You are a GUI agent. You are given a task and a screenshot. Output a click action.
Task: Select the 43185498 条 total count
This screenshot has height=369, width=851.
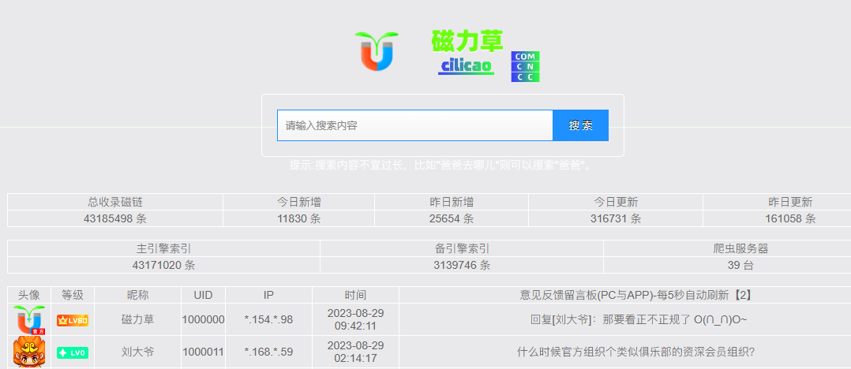(x=115, y=219)
